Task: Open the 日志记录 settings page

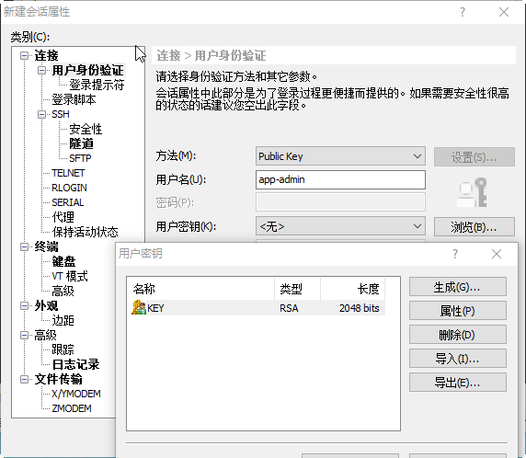Action: click(75, 364)
